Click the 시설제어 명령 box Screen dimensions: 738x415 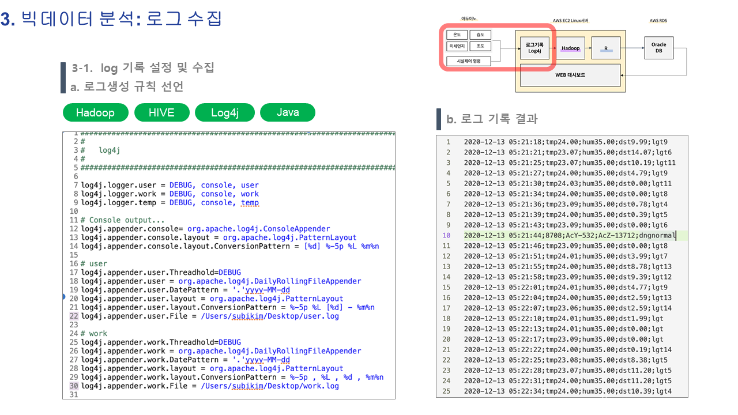pos(469,61)
